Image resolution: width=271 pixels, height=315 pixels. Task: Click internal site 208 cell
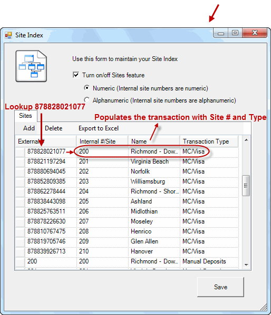coord(102,232)
